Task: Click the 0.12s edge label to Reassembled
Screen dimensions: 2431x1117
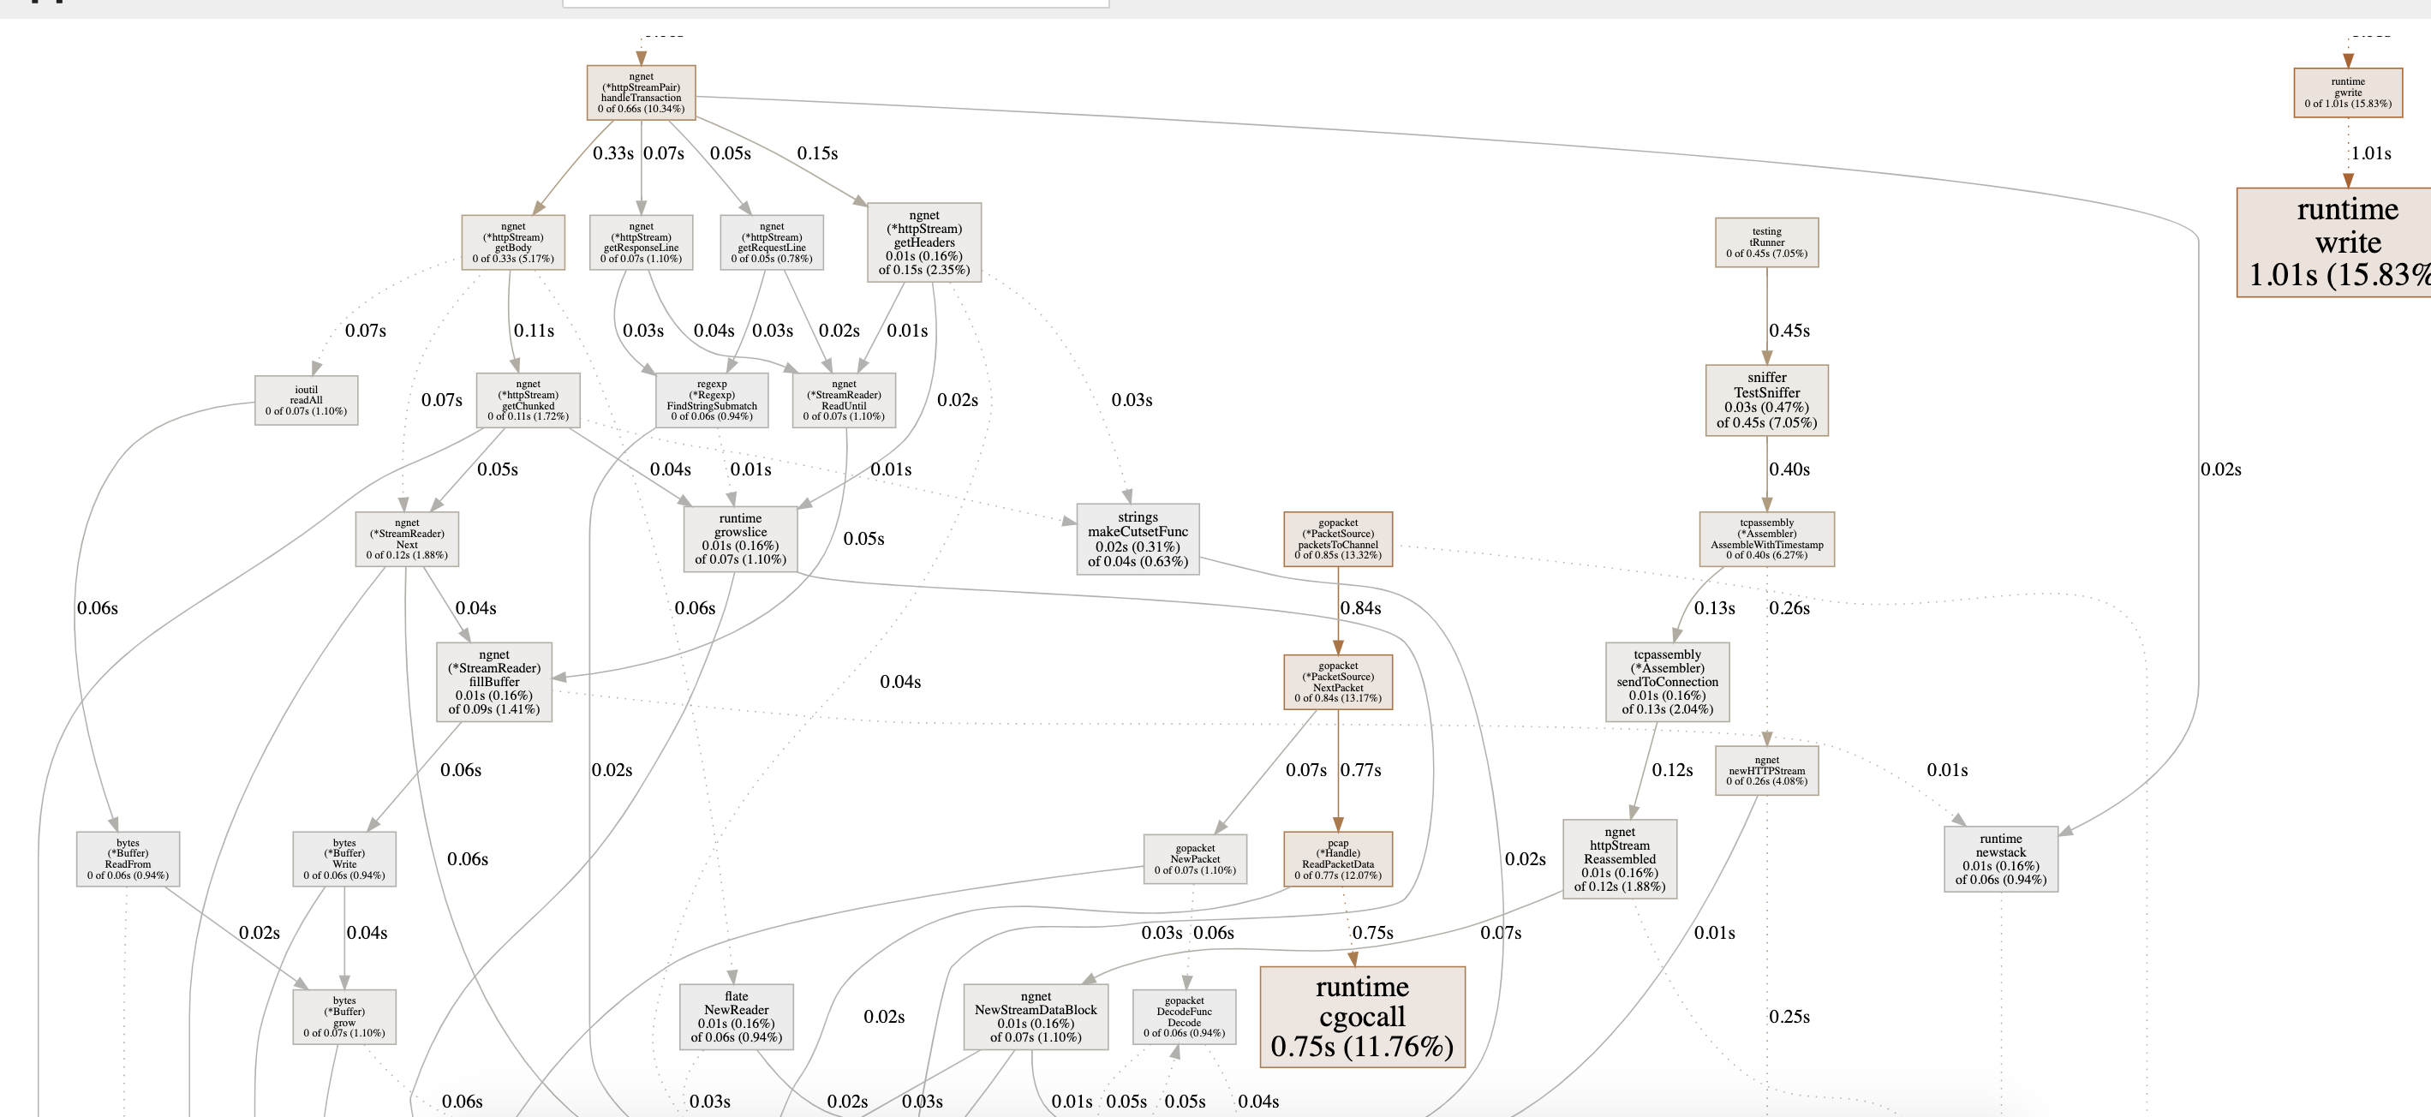Action: (x=1672, y=770)
